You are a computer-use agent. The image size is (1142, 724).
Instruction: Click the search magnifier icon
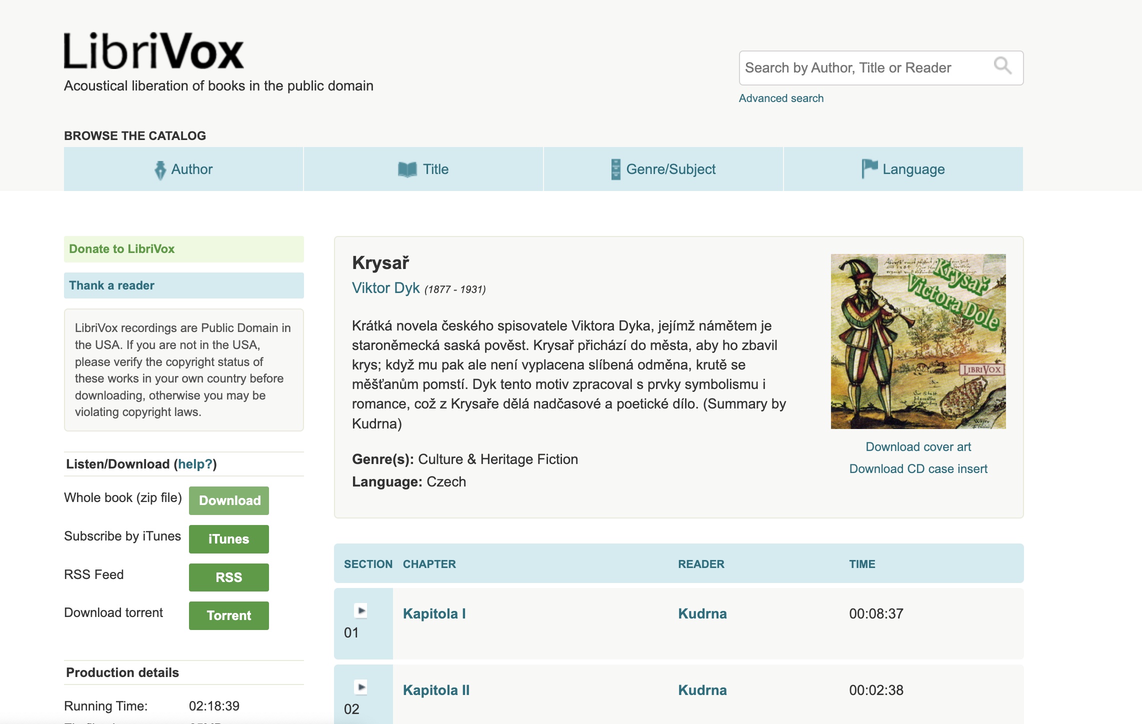(1002, 66)
